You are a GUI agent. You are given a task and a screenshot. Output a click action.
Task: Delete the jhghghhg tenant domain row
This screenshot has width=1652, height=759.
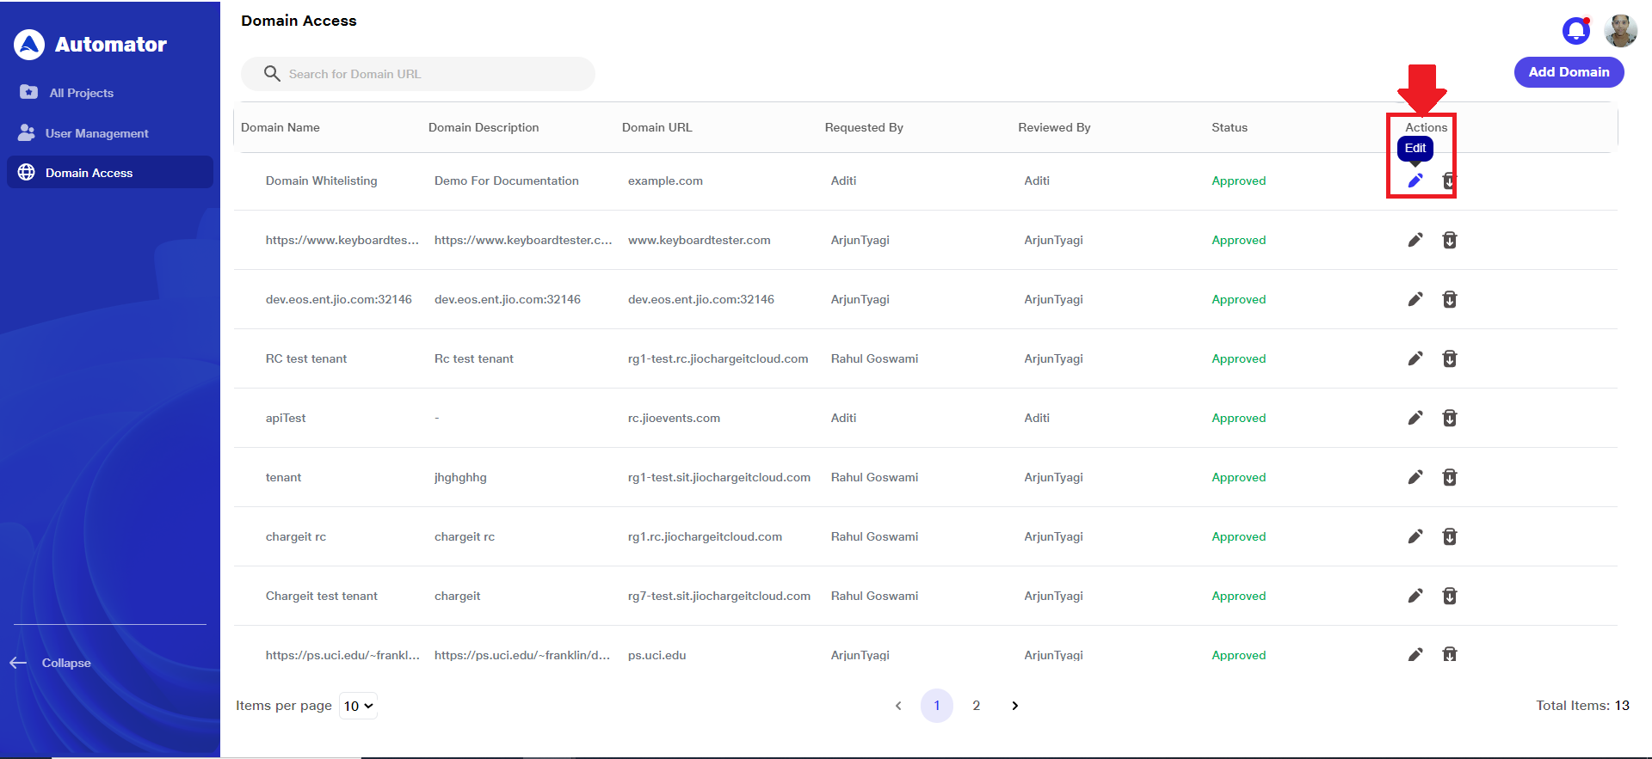(1450, 477)
